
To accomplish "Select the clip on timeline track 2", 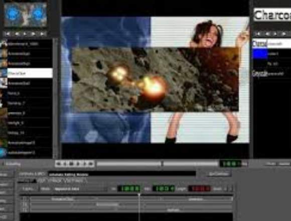I will coord(107,204).
